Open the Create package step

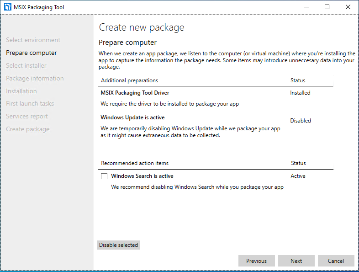click(x=28, y=129)
